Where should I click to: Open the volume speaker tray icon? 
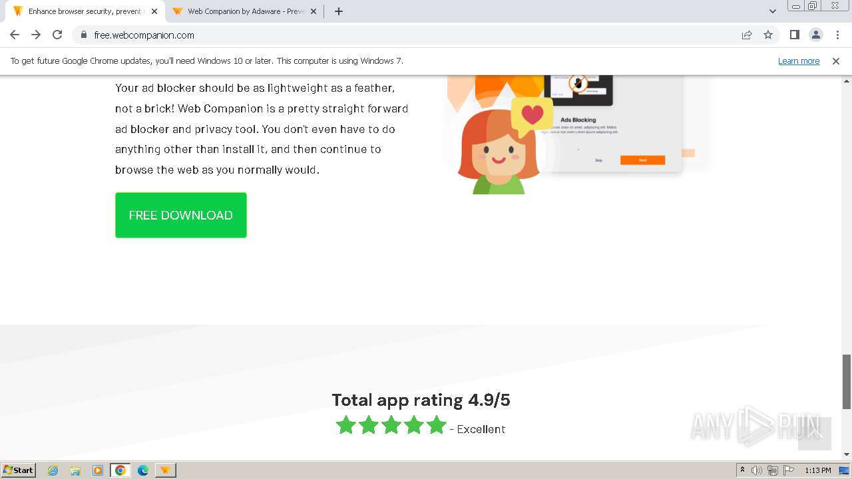pyautogui.click(x=757, y=470)
